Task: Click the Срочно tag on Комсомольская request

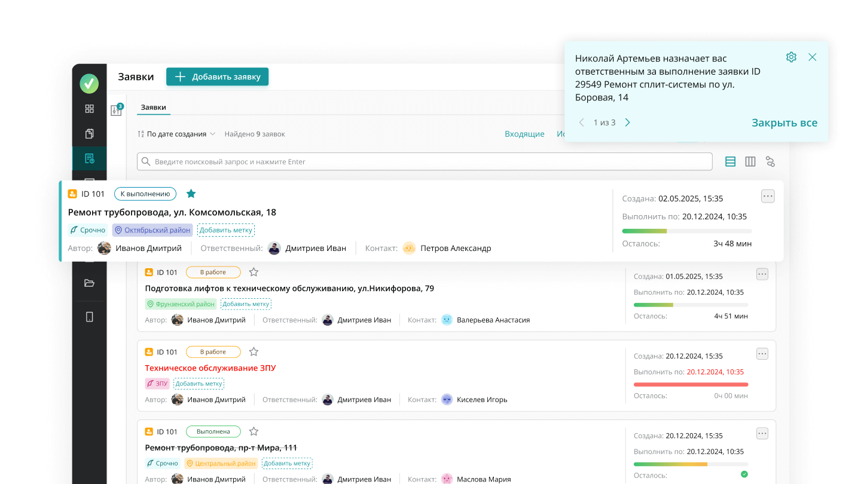Action: [x=88, y=230]
